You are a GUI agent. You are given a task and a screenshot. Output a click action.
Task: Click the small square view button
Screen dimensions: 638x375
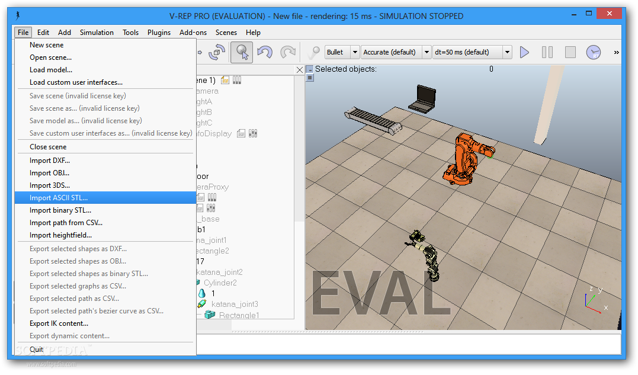pyautogui.click(x=310, y=78)
